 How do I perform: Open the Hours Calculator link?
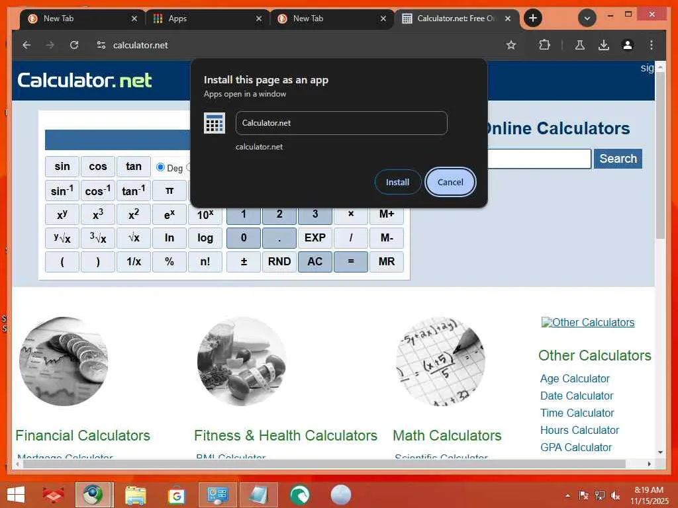[579, 430]
